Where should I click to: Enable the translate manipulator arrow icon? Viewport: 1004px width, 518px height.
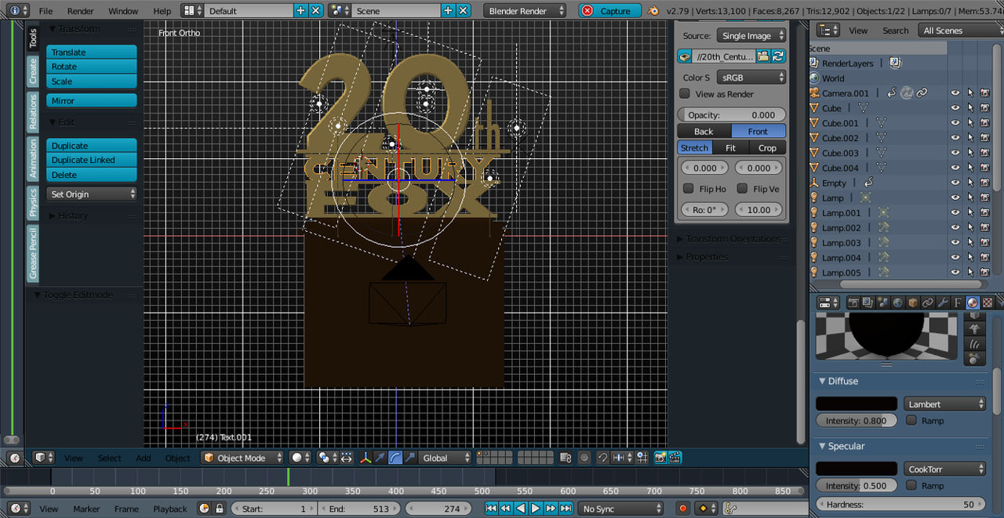380,458
